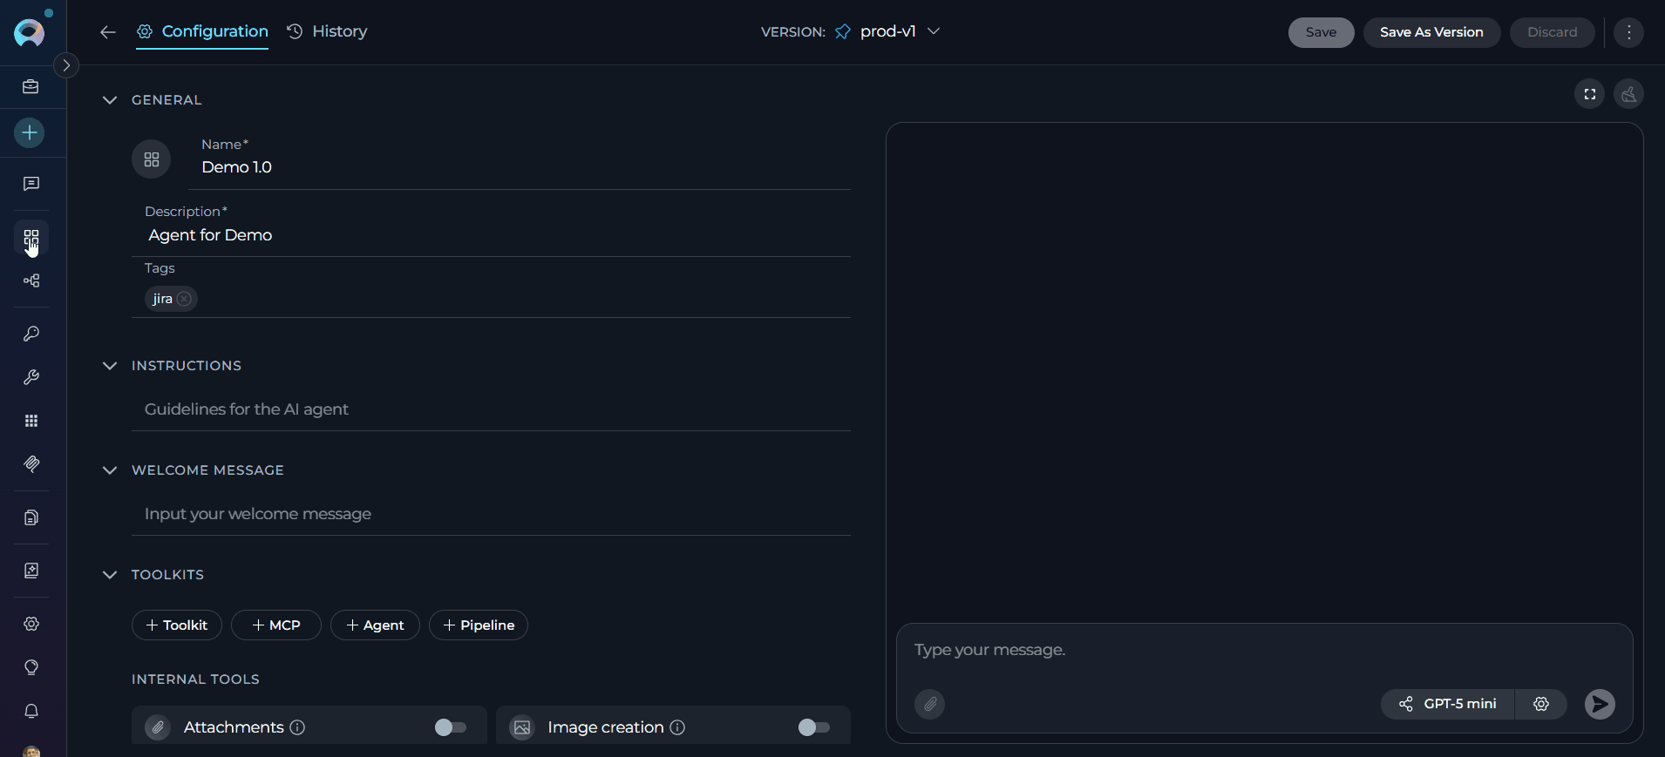Open the nine-dot apps icon in sidebar
This screenshot has height=757, width=1665.
[31, 421]
